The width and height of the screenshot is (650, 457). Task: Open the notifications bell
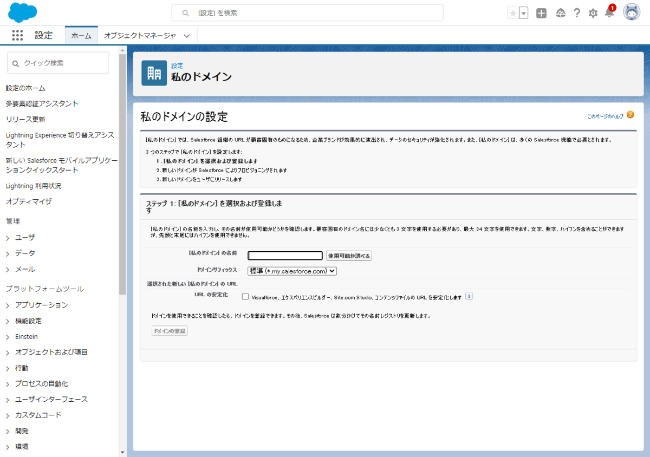point(609,12)
